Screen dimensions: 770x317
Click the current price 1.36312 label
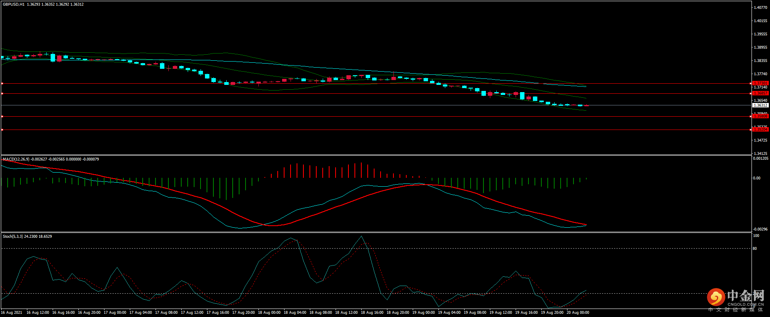pyautogui.click(x=760, y=105)
